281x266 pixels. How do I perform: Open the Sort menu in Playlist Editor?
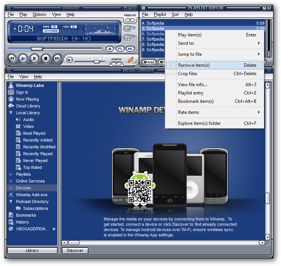click(x=175, y=14)
